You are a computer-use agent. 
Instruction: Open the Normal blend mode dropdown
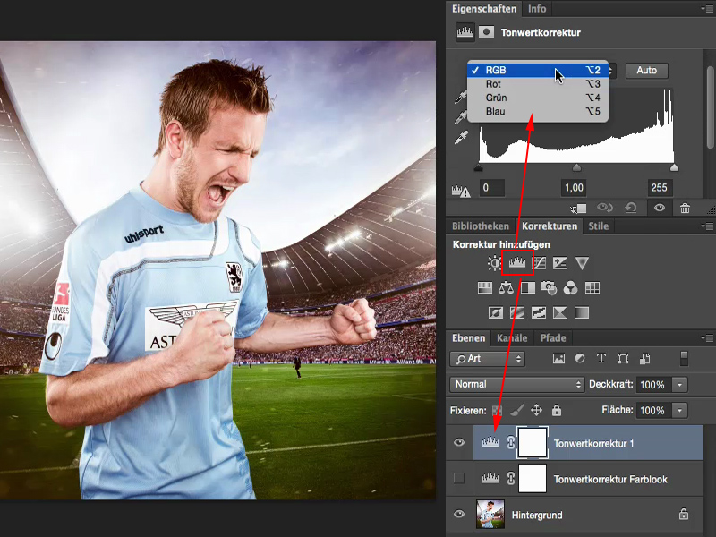click(517, 385)
